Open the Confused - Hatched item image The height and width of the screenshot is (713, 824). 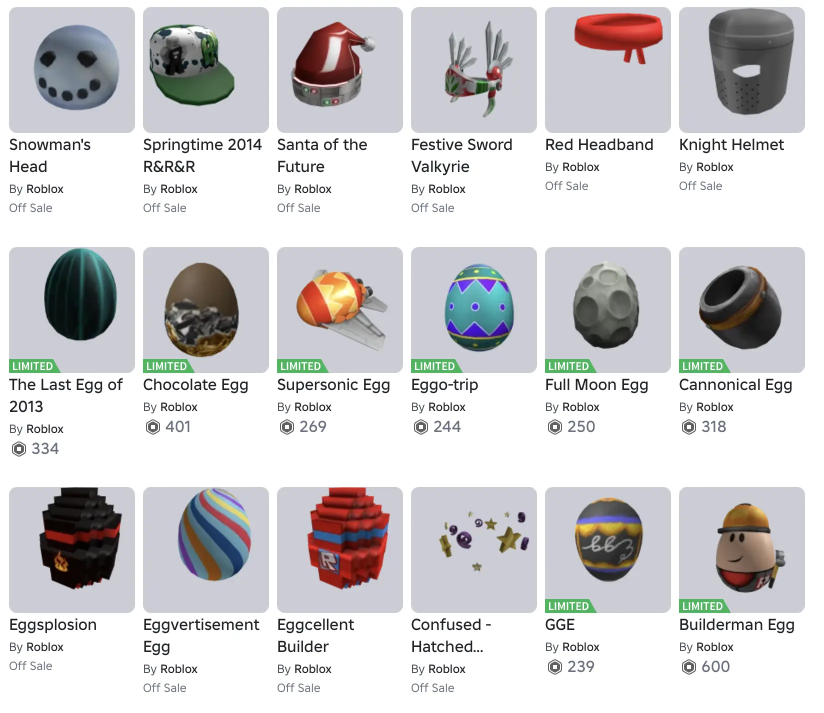(x=474, y=550)
